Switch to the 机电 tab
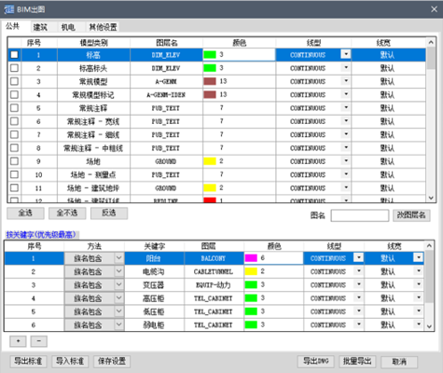Viewport: 443px width, 373px height. click(x=68, y=27)
